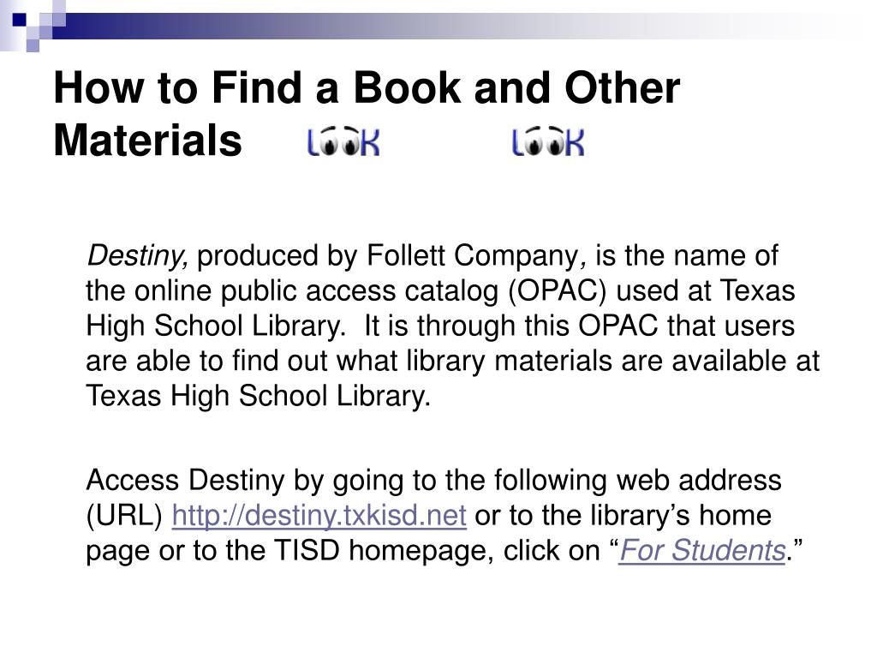The image size is (877, 658).
Task: Click the "(OPAC)" abbreviation in parentheses
Action: [x=557, y=291]
